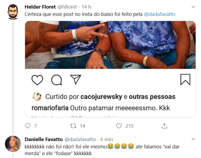The width and height of the screenshot is (201, 158).
Task: Open Danielle Favatto's display name
Action: pyautogui.click(x=44, y=139)
